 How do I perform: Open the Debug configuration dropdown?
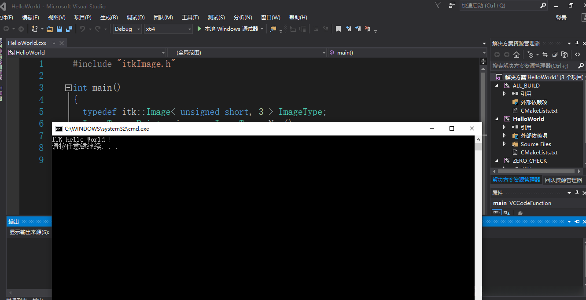[127, 29]
